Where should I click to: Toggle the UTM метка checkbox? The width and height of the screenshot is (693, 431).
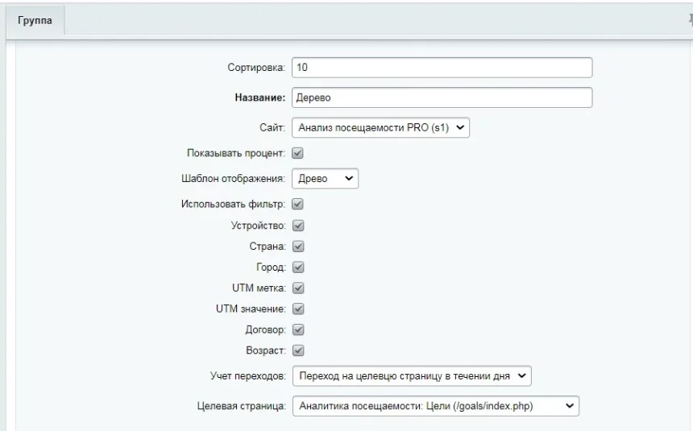(297, 288)
